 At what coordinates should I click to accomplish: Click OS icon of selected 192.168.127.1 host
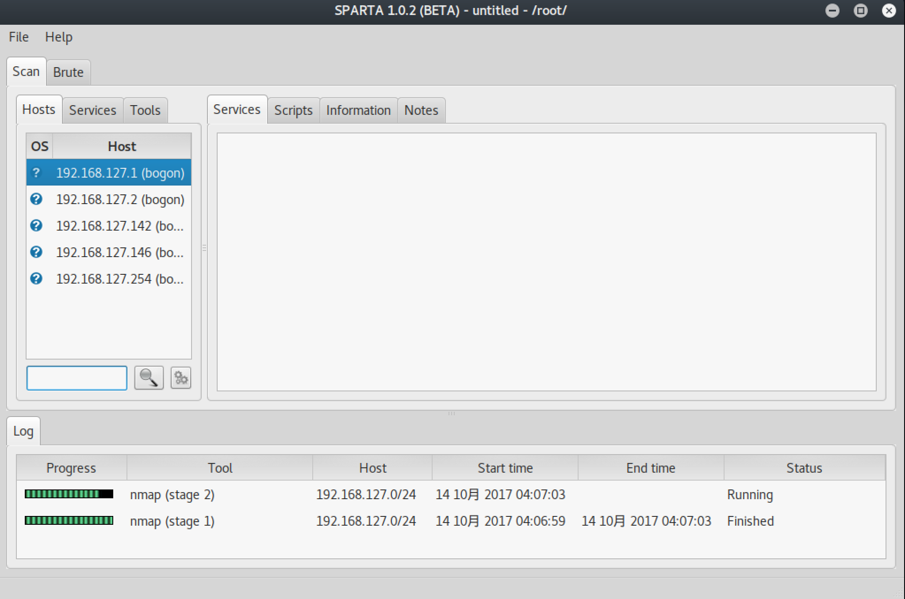point(36,173)
